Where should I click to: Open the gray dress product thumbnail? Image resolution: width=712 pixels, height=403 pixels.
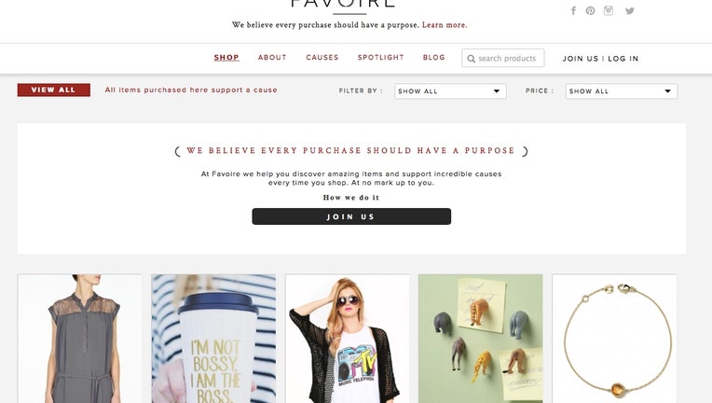[79, 339]
